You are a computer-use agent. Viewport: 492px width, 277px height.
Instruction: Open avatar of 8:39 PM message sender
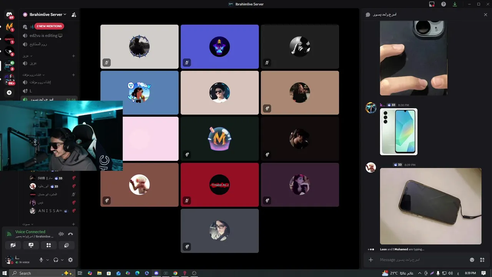371,167
